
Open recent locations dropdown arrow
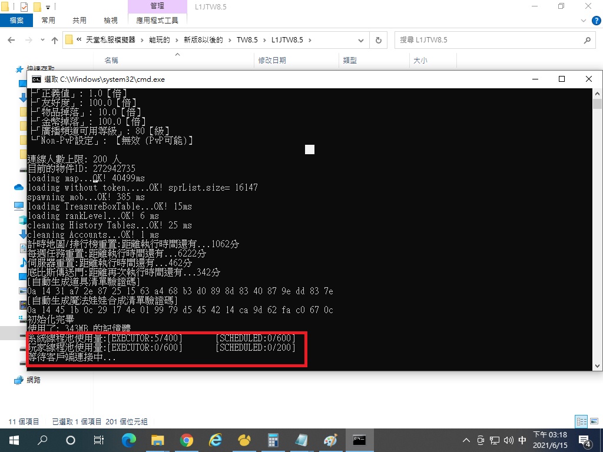(42, 40)
